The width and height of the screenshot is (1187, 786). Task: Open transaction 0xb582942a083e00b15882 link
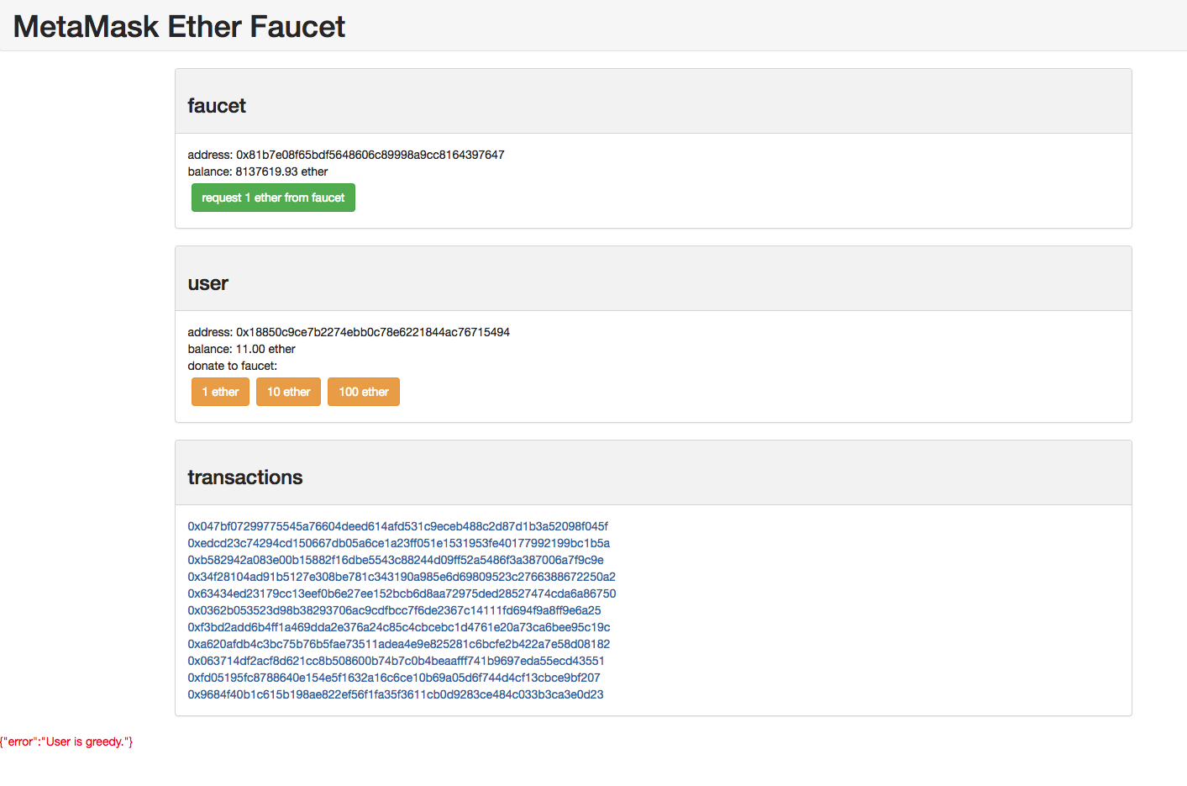tap(396, 560)
